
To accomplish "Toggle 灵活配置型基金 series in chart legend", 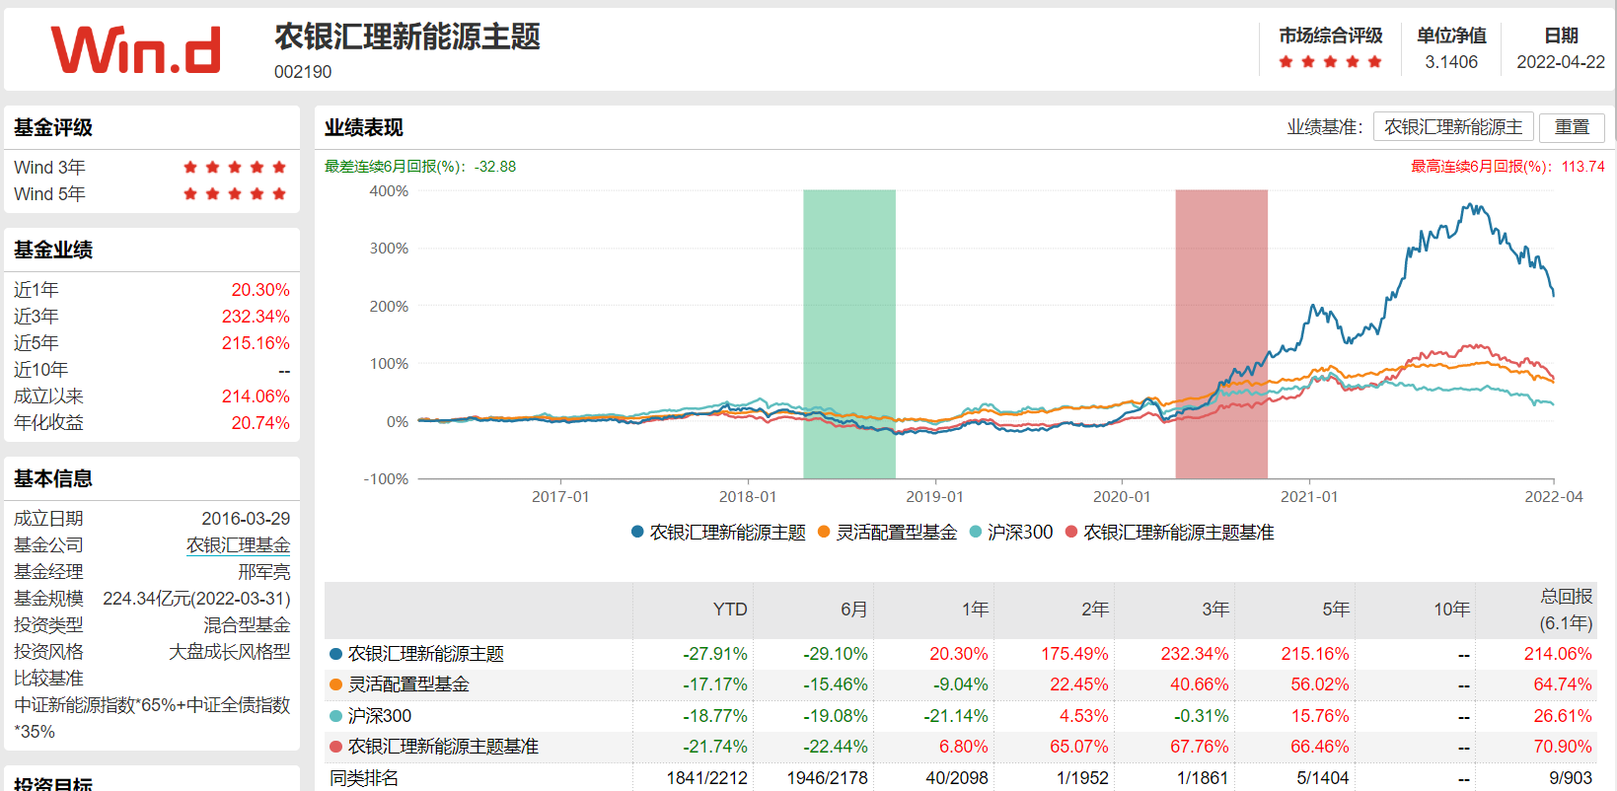I will click(888, 533).
